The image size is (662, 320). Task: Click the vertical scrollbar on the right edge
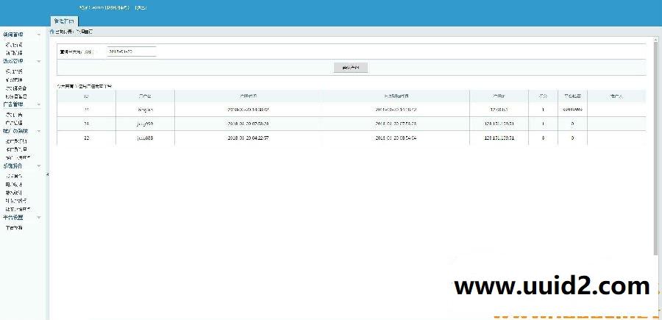pos(655,147)
